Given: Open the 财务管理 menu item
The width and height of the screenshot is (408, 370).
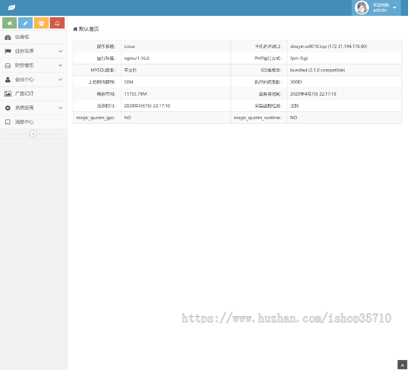Looking at the screenshot, I should tap(34, 65).
